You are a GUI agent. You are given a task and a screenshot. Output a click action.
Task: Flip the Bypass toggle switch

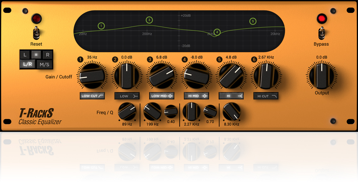click(321, 33)
